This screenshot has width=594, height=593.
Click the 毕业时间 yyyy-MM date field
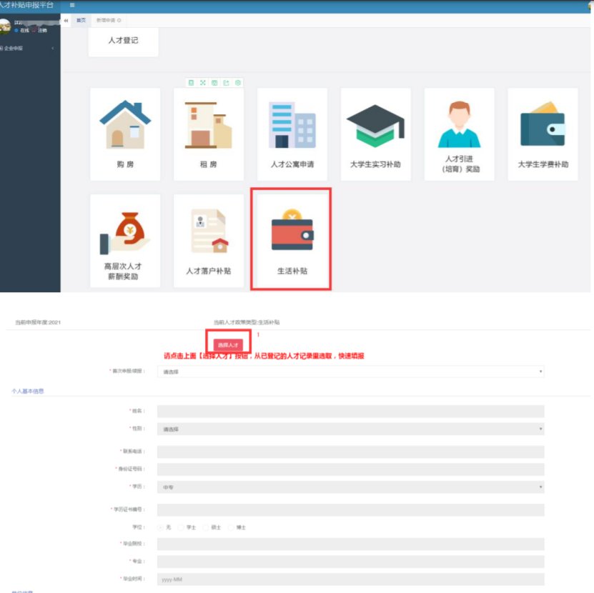click(351, 579)
